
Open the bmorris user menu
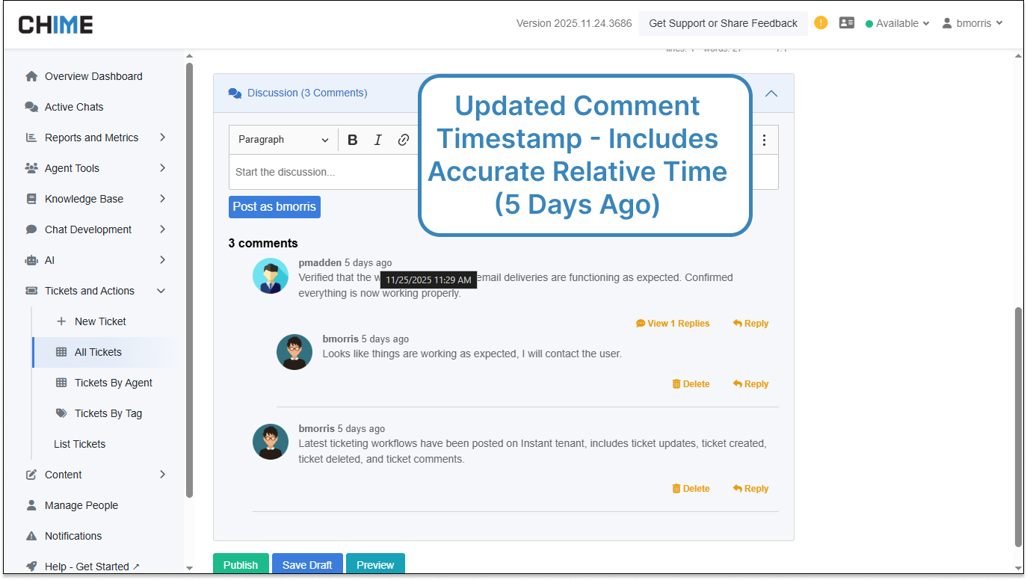click(x=972, y=23)
